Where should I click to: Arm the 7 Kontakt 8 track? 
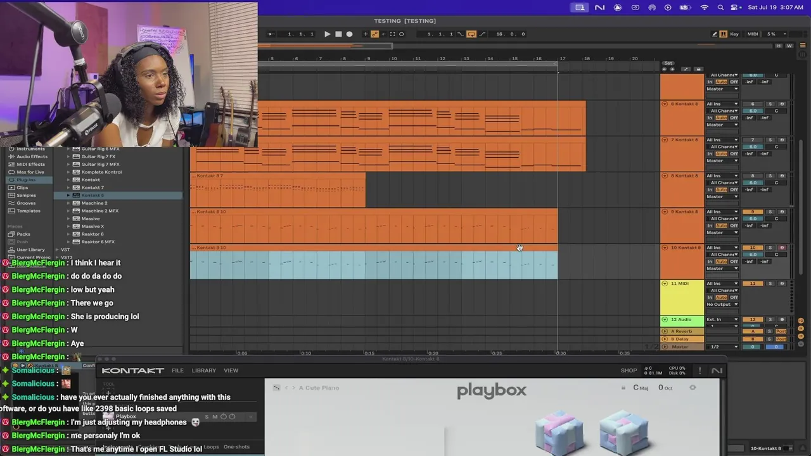pyautogui.click(x=782, y=140)
